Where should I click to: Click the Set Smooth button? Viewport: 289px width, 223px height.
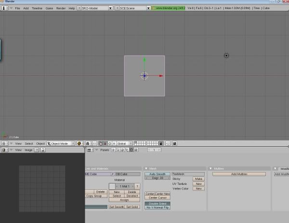pos(117,207)
